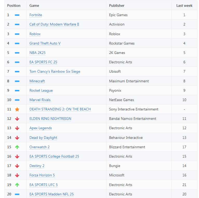The image size is (199, 198).
Task: Open the Minecraft game link
Action: 37,81
